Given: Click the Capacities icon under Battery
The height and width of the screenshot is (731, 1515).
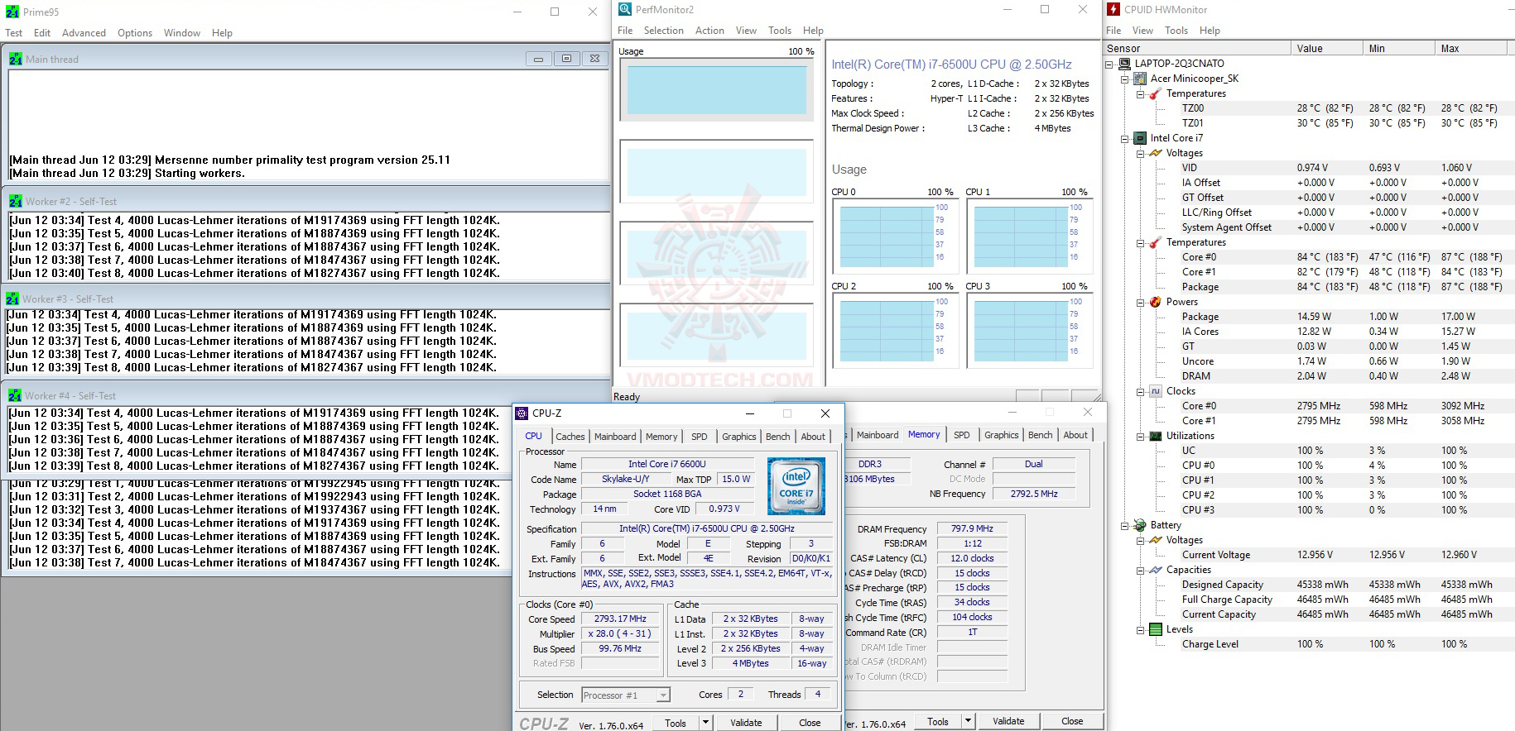Looking at the screenshot, I should [1156, 570].
